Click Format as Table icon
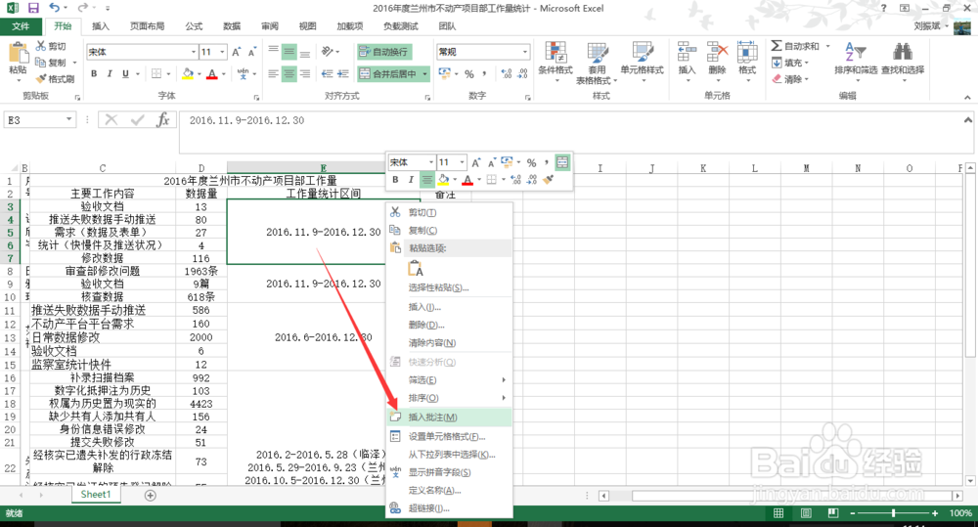Viewport: 978px width, 527px height. (597, 53)
